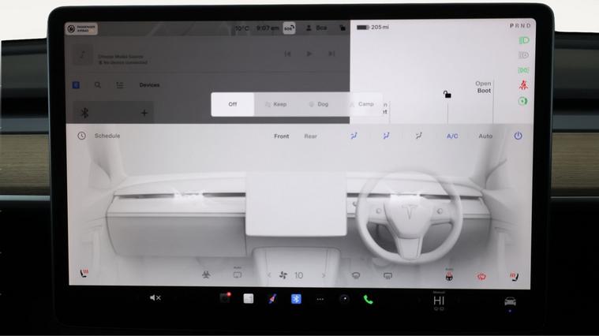
Task: Turn off climate with the power icon
Action: click(518, 136)
